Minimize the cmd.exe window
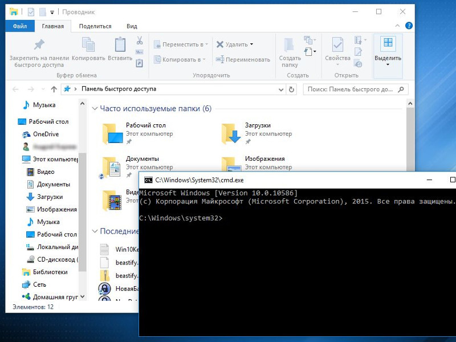The width and height of the screenshot is (456, 342). [429, 180]
